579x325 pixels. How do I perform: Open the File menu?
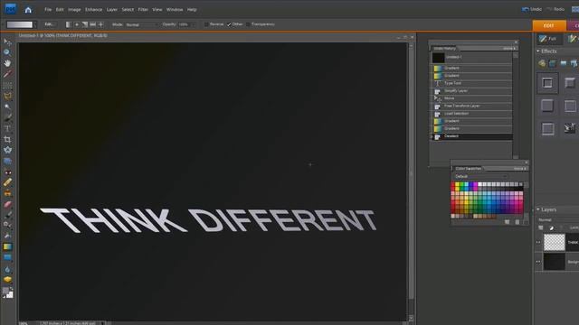[48, 10]
